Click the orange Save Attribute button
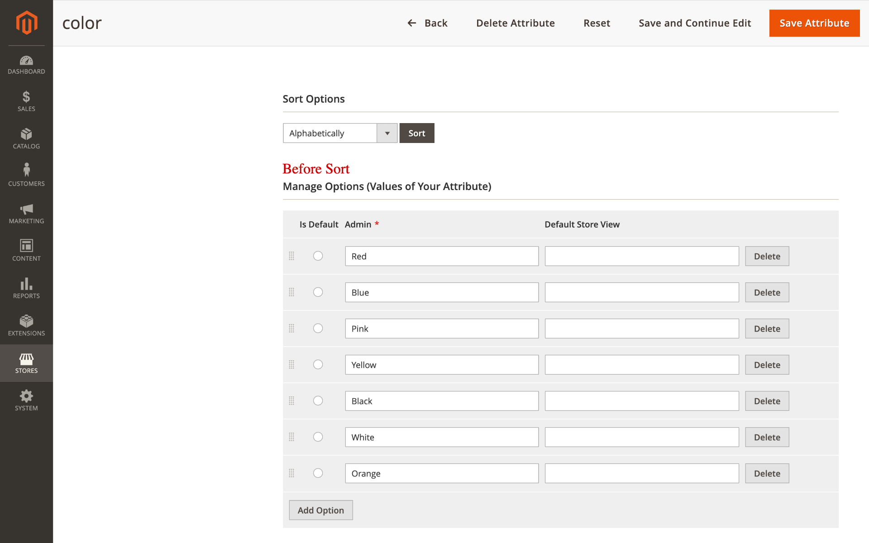Screen dimensions: 869x543 coord(814,23)
